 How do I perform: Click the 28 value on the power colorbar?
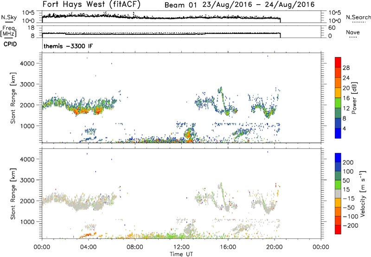pos(346,68)
